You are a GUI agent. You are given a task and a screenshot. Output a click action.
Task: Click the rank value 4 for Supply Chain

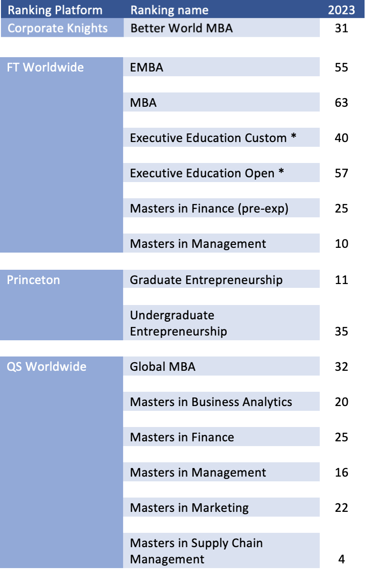(341, 559)
